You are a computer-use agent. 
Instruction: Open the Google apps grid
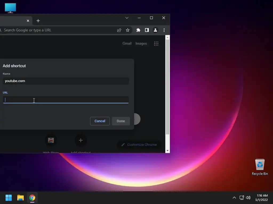[156, 44]
